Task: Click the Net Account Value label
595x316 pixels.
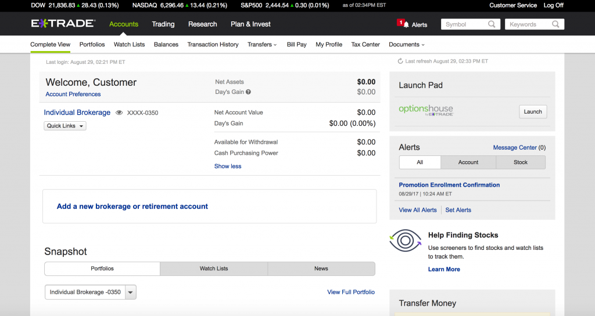Action: tap(238, 112)
